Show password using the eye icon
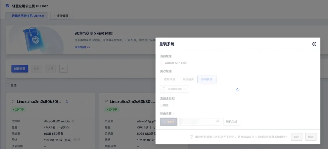328x149 pixels. pyautogui.click(x=217, y=121)
